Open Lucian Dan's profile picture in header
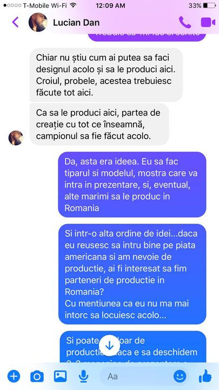The width and height of the screenshot is (219, 390). coord(38,22)
